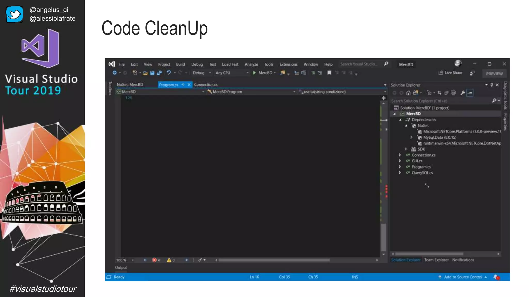Click the editor vertical scrollbar thumb

tap(384, 237)
